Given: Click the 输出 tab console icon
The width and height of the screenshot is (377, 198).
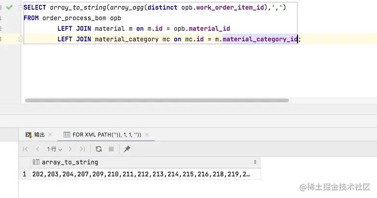Looking at the screenshot, I should pos(28,135).
